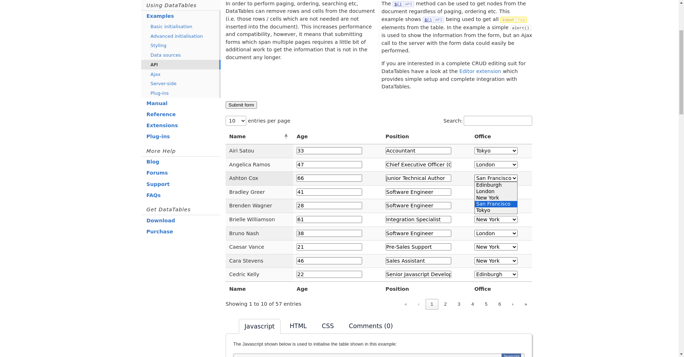Open the entries per page dropdown
Image resolution: width=684 pixels, height=357 pixels.
(x=236, y=121)
